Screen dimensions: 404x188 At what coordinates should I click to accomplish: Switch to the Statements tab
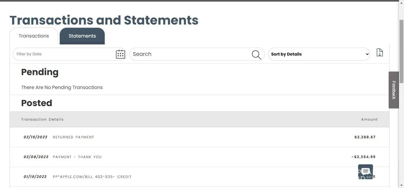pyautogui.click(x=82, y=36)
